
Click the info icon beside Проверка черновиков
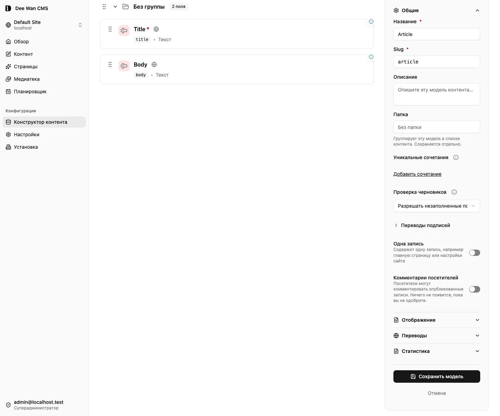click(x=454, y=192)
